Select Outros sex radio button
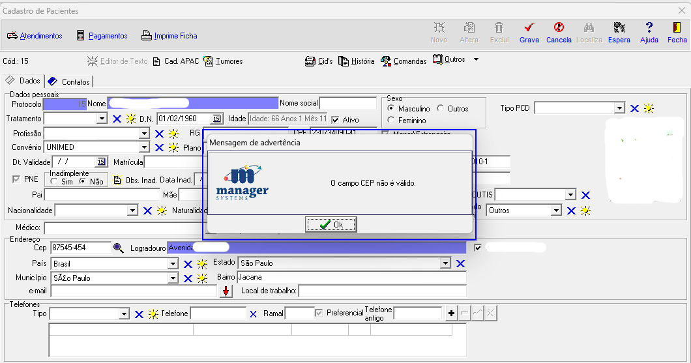This screenshot has width=691, height=363. pos(440,108)
